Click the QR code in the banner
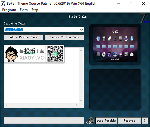This screenshot has width=150, height=127. 55,54
